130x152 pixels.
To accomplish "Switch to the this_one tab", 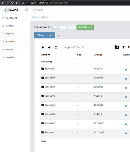I will (42, 35).
